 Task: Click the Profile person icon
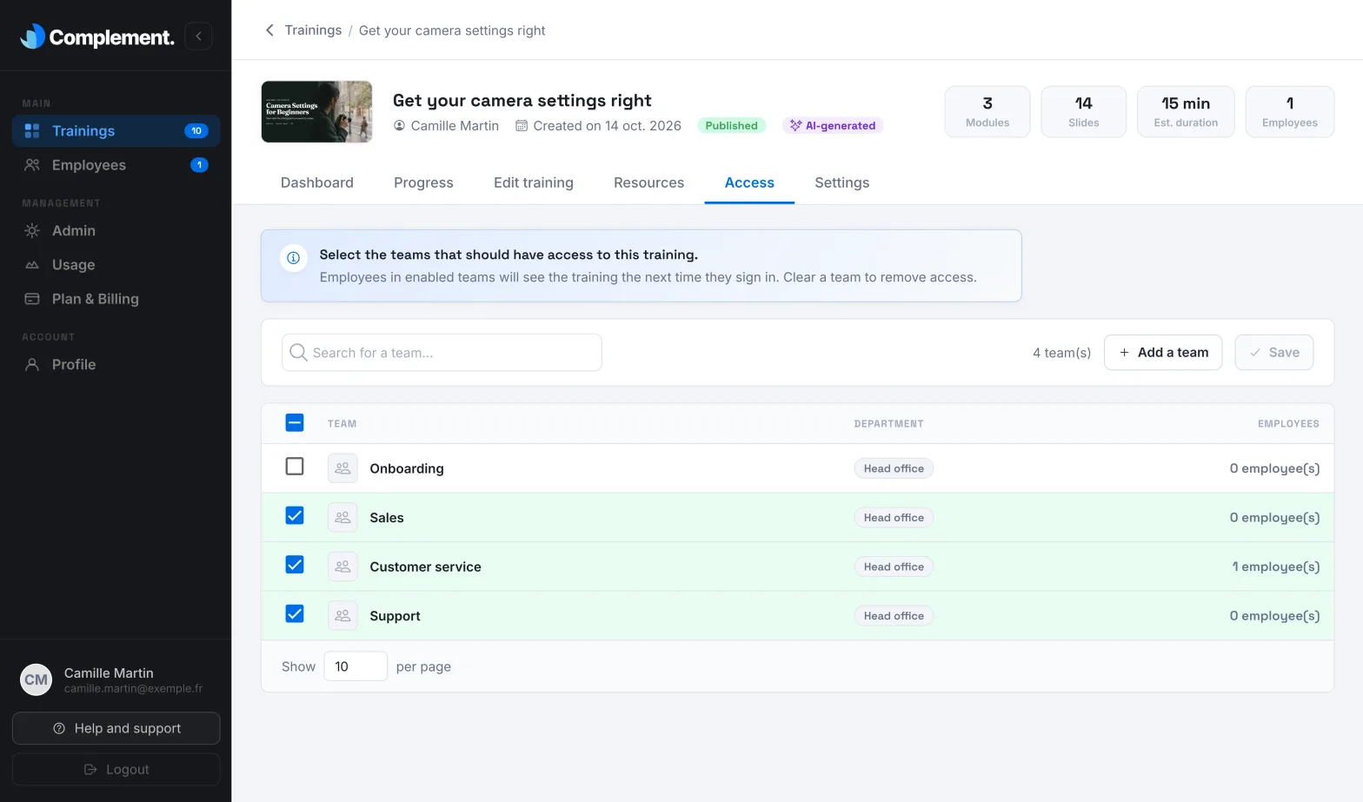(32, 364)
